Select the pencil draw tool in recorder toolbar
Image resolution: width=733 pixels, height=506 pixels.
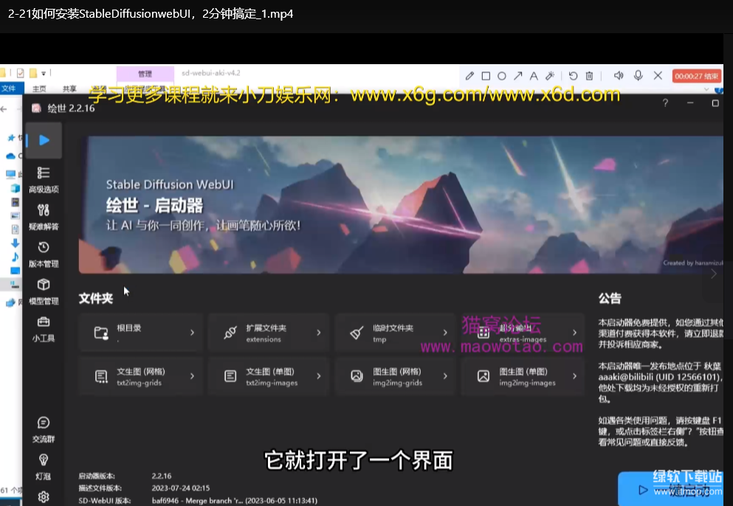(469, 76)
